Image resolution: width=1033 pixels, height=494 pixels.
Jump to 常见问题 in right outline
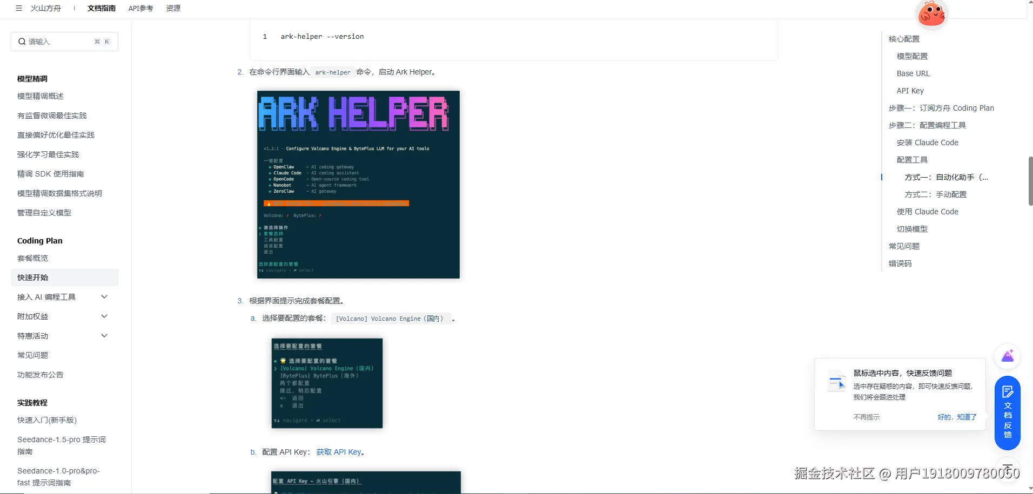tap(904, 246)
